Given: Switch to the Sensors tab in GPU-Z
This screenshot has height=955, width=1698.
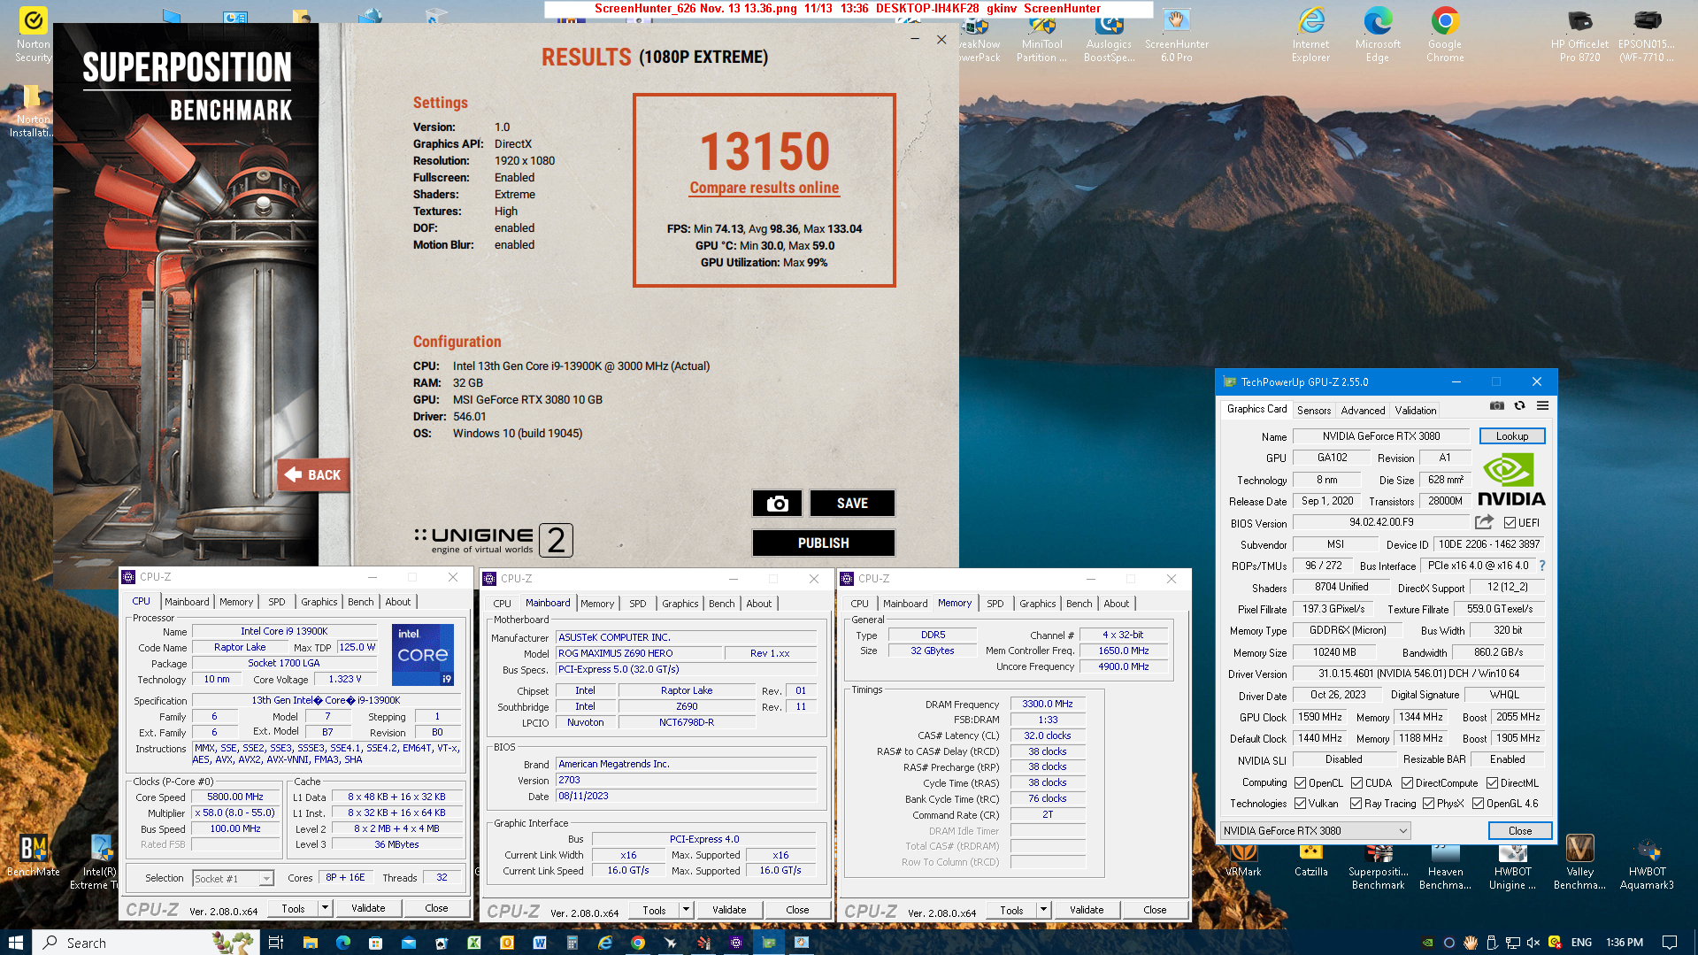Looking at the screenshot, I should pyautogui.click(x=1313, y=410).
